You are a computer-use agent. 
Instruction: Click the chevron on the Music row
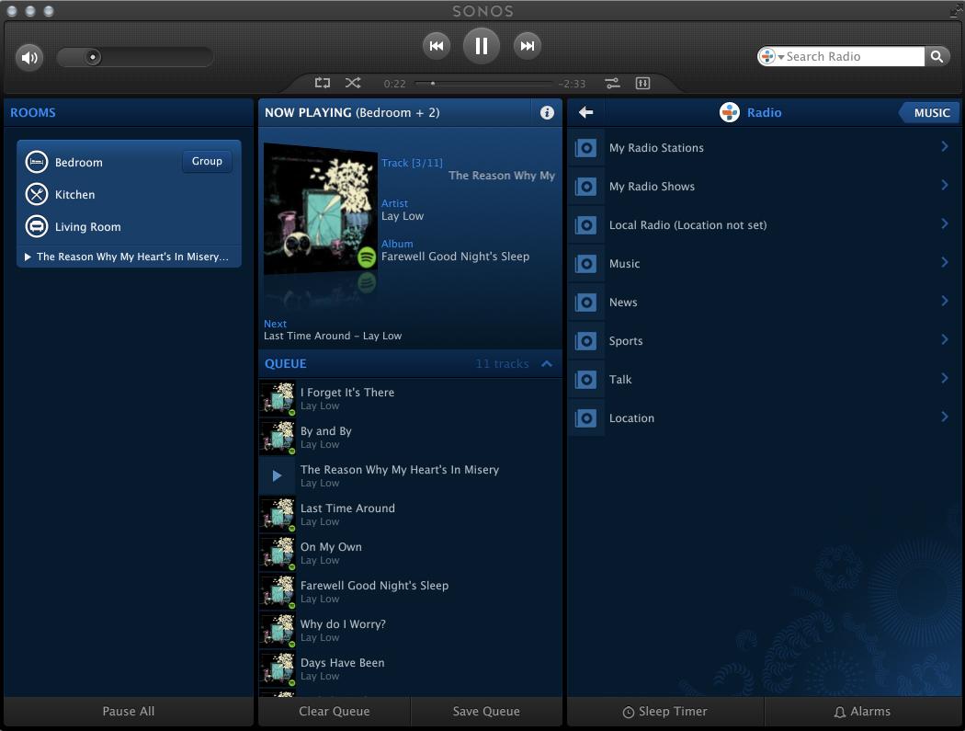click(x=944, y=262)
